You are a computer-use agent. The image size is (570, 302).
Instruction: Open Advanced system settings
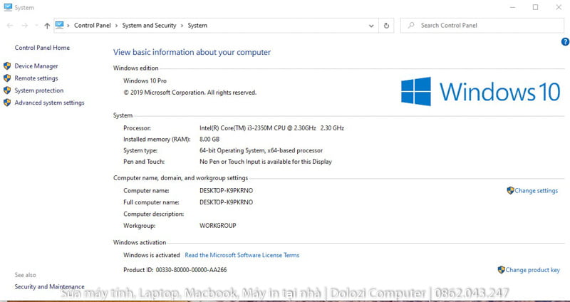click(49, 103)
